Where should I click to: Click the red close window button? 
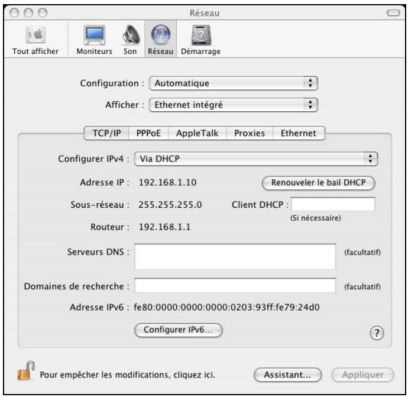[14, 13]
